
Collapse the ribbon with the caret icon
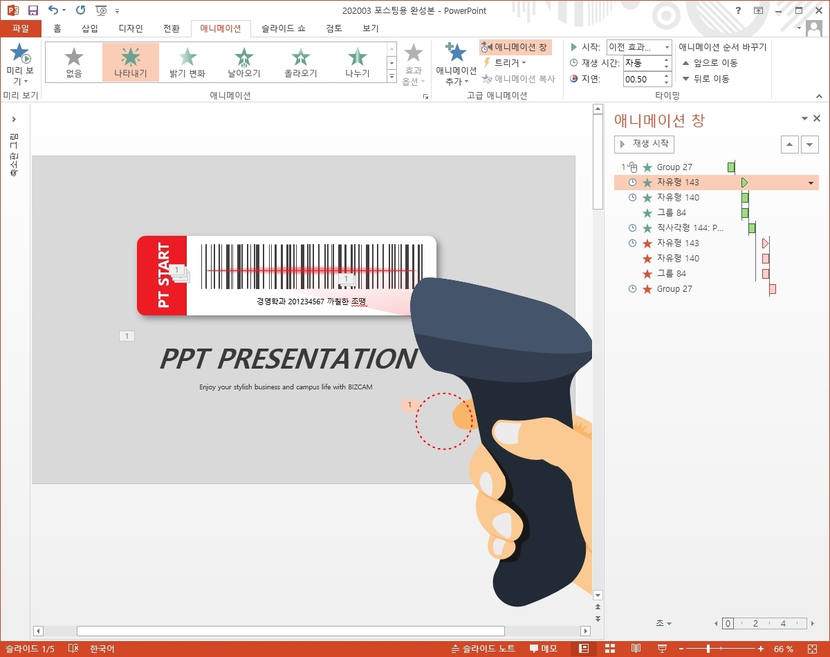click(819, 96)
